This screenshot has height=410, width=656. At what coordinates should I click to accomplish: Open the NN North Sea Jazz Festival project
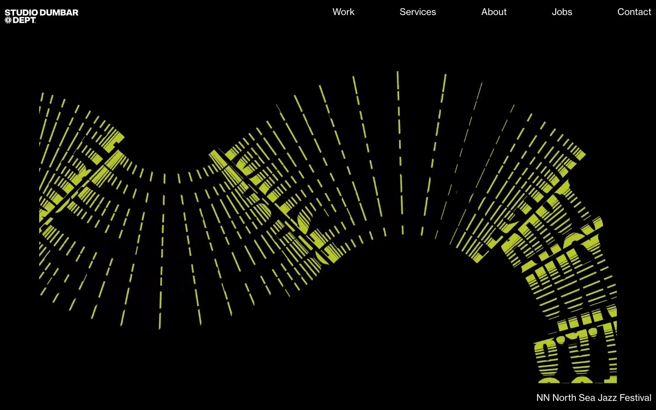594,398
